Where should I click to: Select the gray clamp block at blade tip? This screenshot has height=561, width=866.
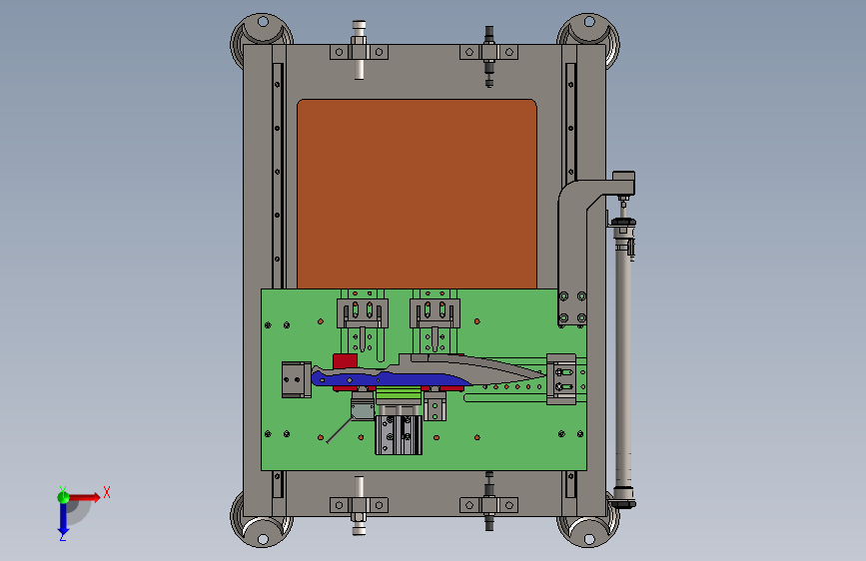561,379
